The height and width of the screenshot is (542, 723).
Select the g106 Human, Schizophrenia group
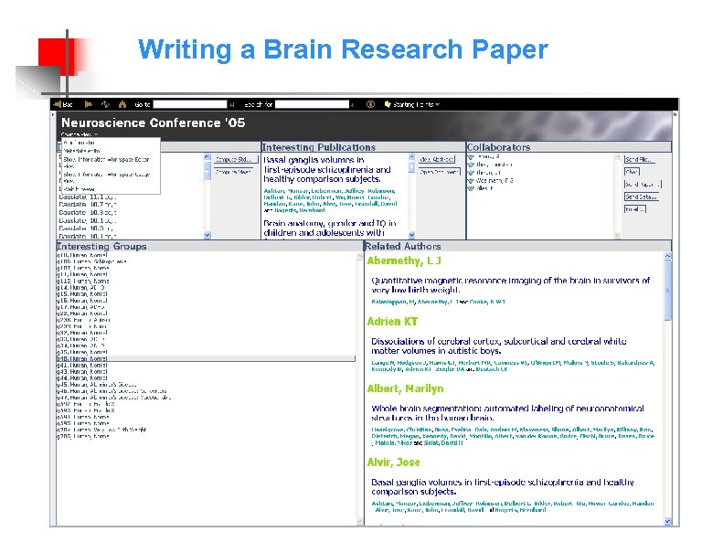point(91,261)
